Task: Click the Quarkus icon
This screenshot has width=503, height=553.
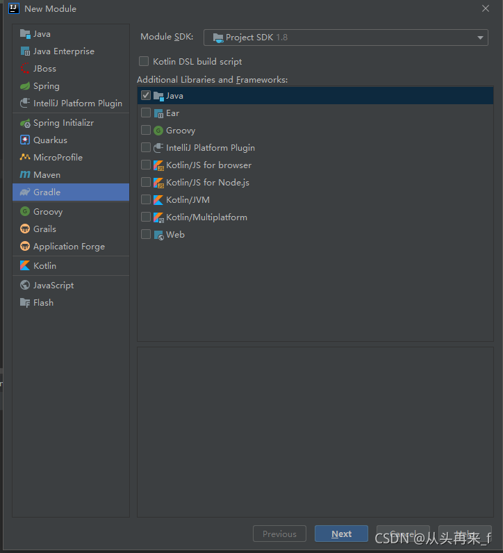Action: tap(25, 140)
